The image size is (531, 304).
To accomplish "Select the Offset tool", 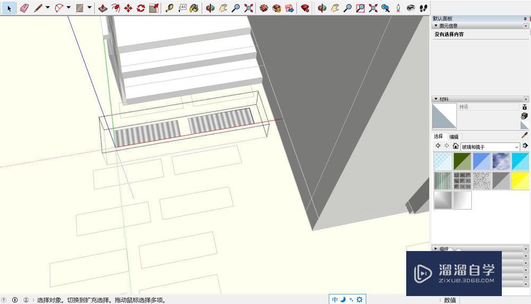I will coord(115,8).
